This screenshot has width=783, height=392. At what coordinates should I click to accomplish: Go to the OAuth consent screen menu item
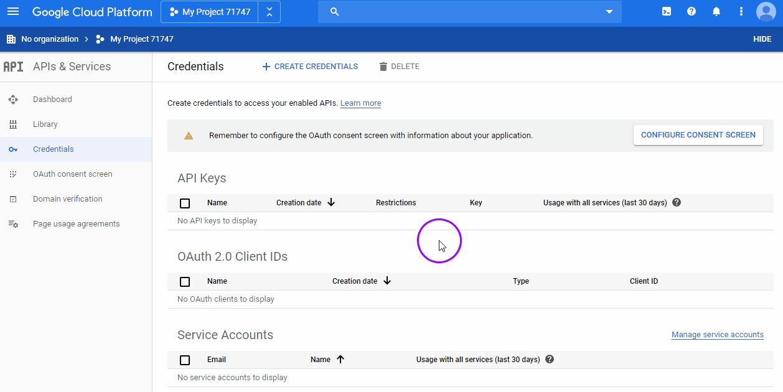pyautogui.click(x=72, y=174)
